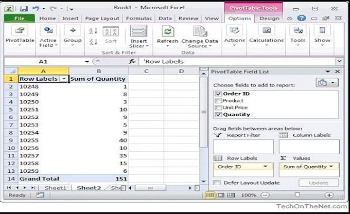Viewport: 350px width, 214px height.
Task: Switch to the Design tab
Action: click(269, 19)
